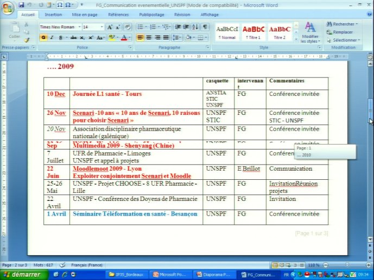Apply superscript formatting (x²)
The width and height of the screenshot is (374, 280).
tap(91, 37)
